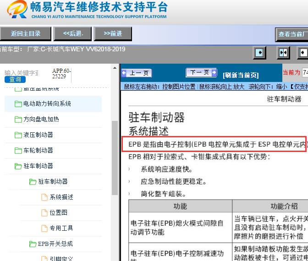This screenshot has width=308, height=261.
Task: Click APP.60-25229 version text
Action: point(61,73)
